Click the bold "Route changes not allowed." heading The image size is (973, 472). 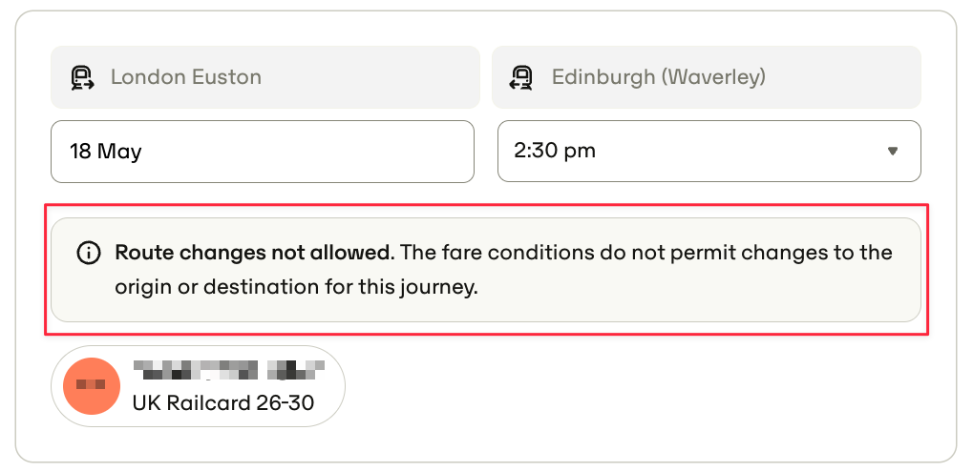click(255, 253)
